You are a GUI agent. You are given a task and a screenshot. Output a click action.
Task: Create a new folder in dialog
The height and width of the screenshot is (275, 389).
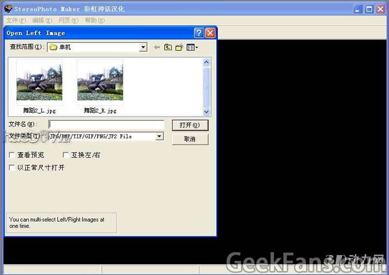click(x=179, y=47)
